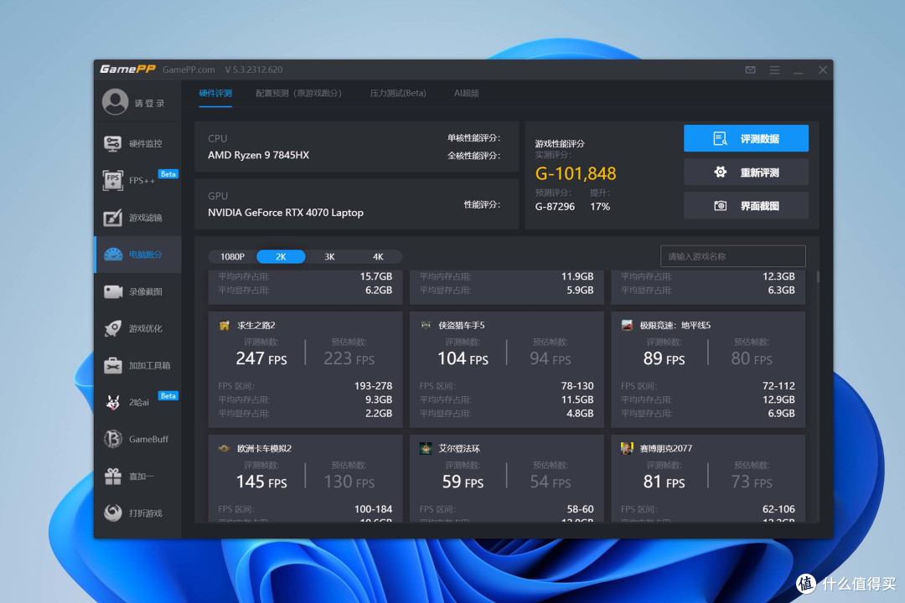The image size is (905, 603).
Task: Open 游戏滤镜 game filter in sidebar
Action: (x=138, y=218)
